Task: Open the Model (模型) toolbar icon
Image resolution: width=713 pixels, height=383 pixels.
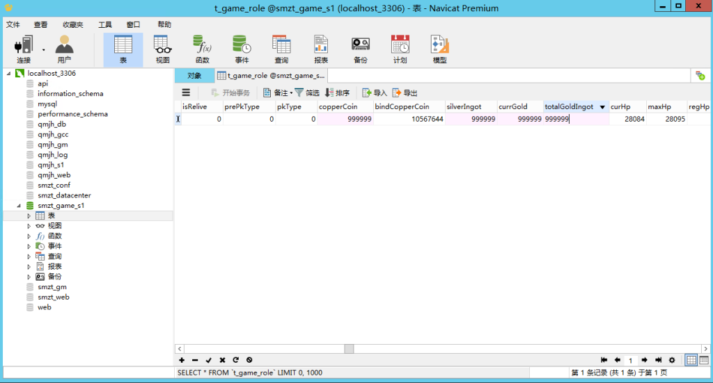Action: coord(440,49)
